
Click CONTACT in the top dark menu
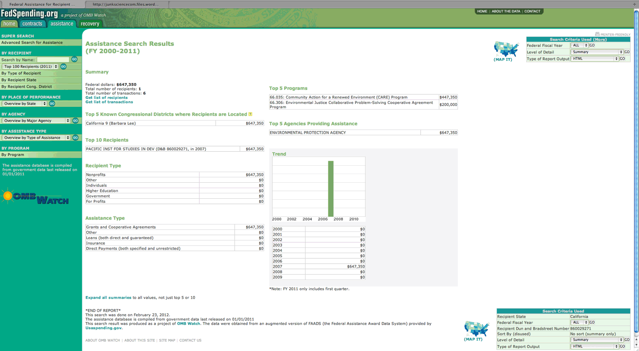532,11
